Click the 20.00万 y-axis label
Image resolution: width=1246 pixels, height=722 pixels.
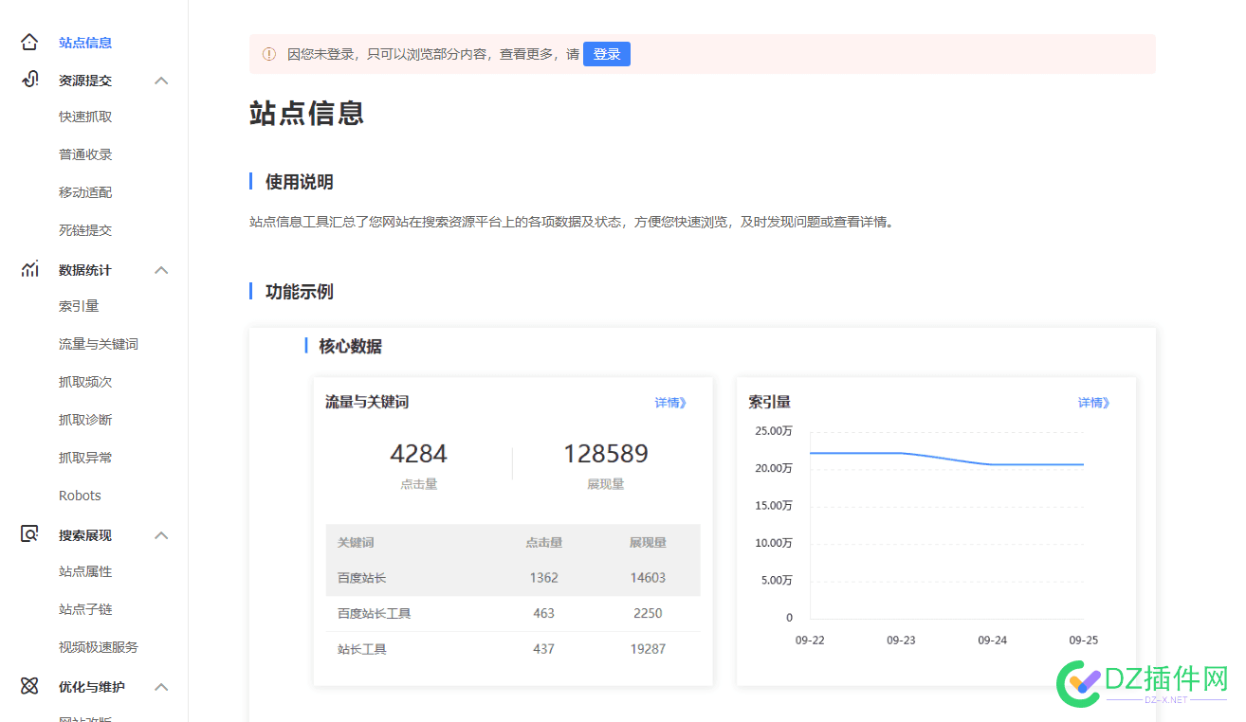tap(774, 468)
